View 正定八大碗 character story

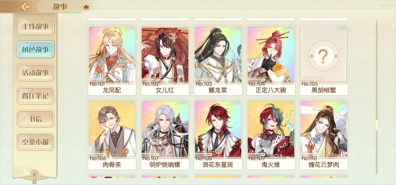point(271,60)
